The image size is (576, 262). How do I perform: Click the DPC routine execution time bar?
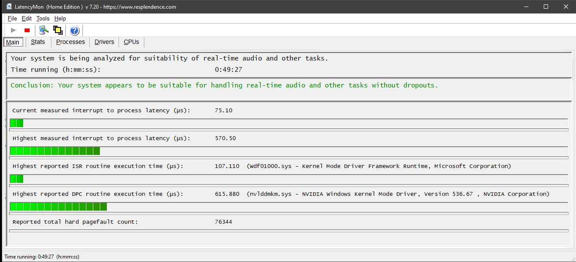289,207
